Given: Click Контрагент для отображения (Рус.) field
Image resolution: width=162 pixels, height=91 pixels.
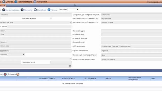Looking at the screenshot, I should [x=132, y=22].
